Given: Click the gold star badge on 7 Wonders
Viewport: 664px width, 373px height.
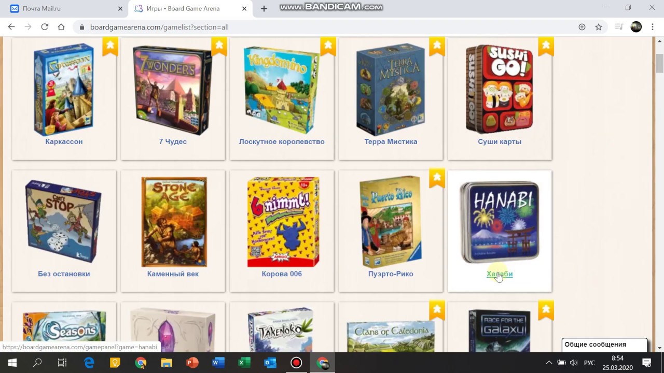Looking at the screenshot, I should [x=219, y=46].
